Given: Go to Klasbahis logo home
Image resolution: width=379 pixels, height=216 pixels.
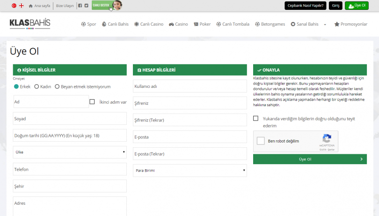Looking at the screenshot, I should coord(30,24).
